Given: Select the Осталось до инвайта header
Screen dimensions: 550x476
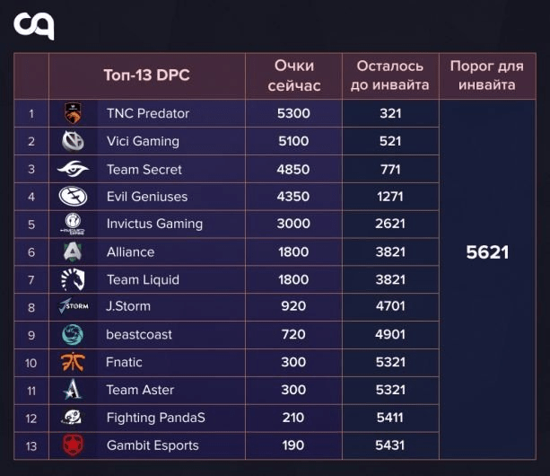Looking at the screenshot, I should coord(390,75).
